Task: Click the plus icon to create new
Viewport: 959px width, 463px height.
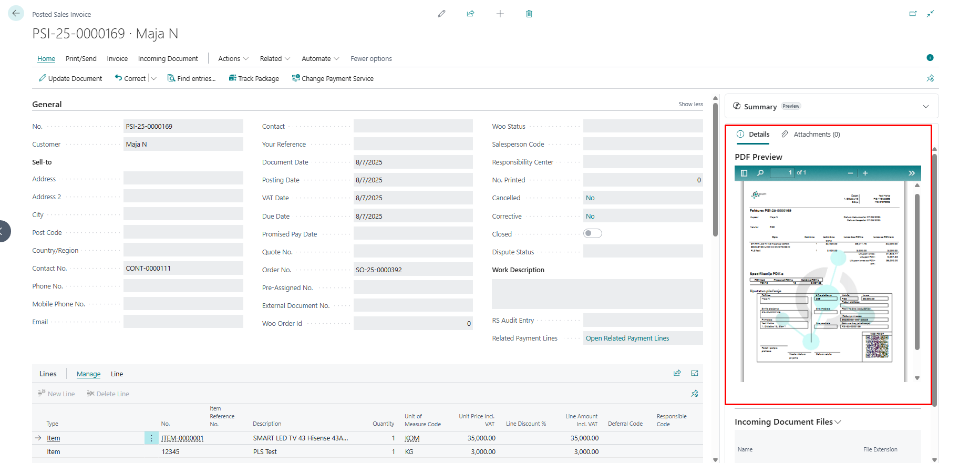Action: pos(500,14)
